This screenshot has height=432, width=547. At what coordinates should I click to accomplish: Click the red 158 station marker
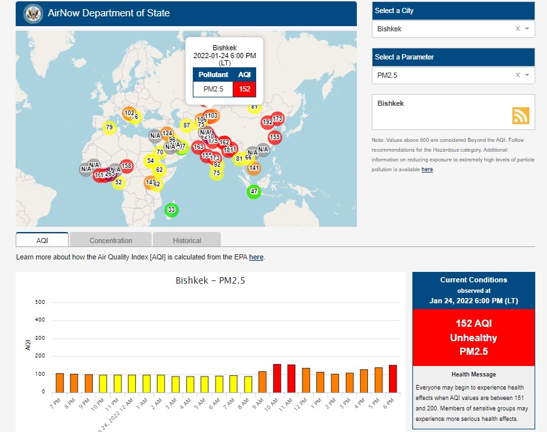pyautogui.click(x=126, y=166)
